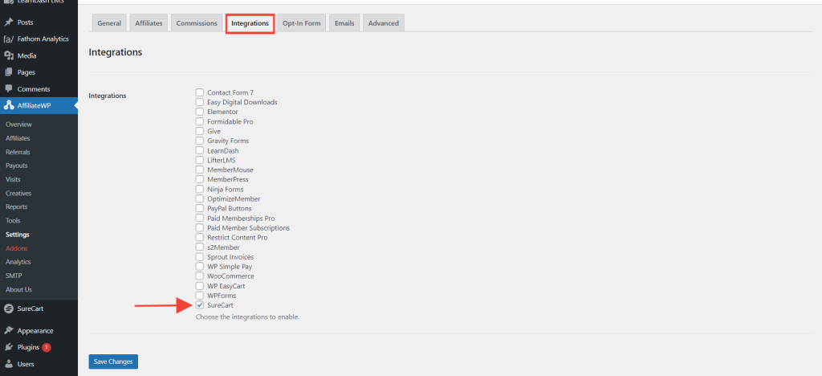
Task: Check the Sprout Invoices integration
Action: coord(200,257)
